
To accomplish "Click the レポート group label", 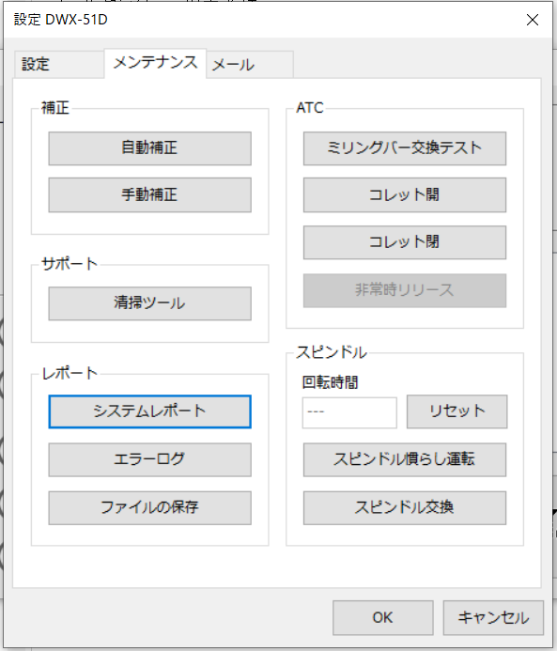I will point(70,373).
